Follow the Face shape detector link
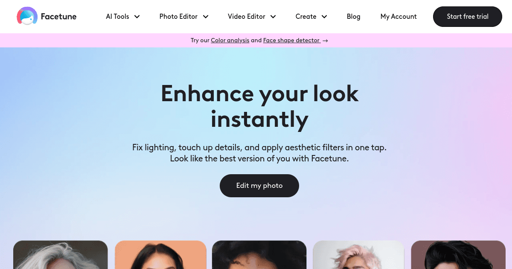This screenshot has width=512, height=269. [x=291, y=40]
